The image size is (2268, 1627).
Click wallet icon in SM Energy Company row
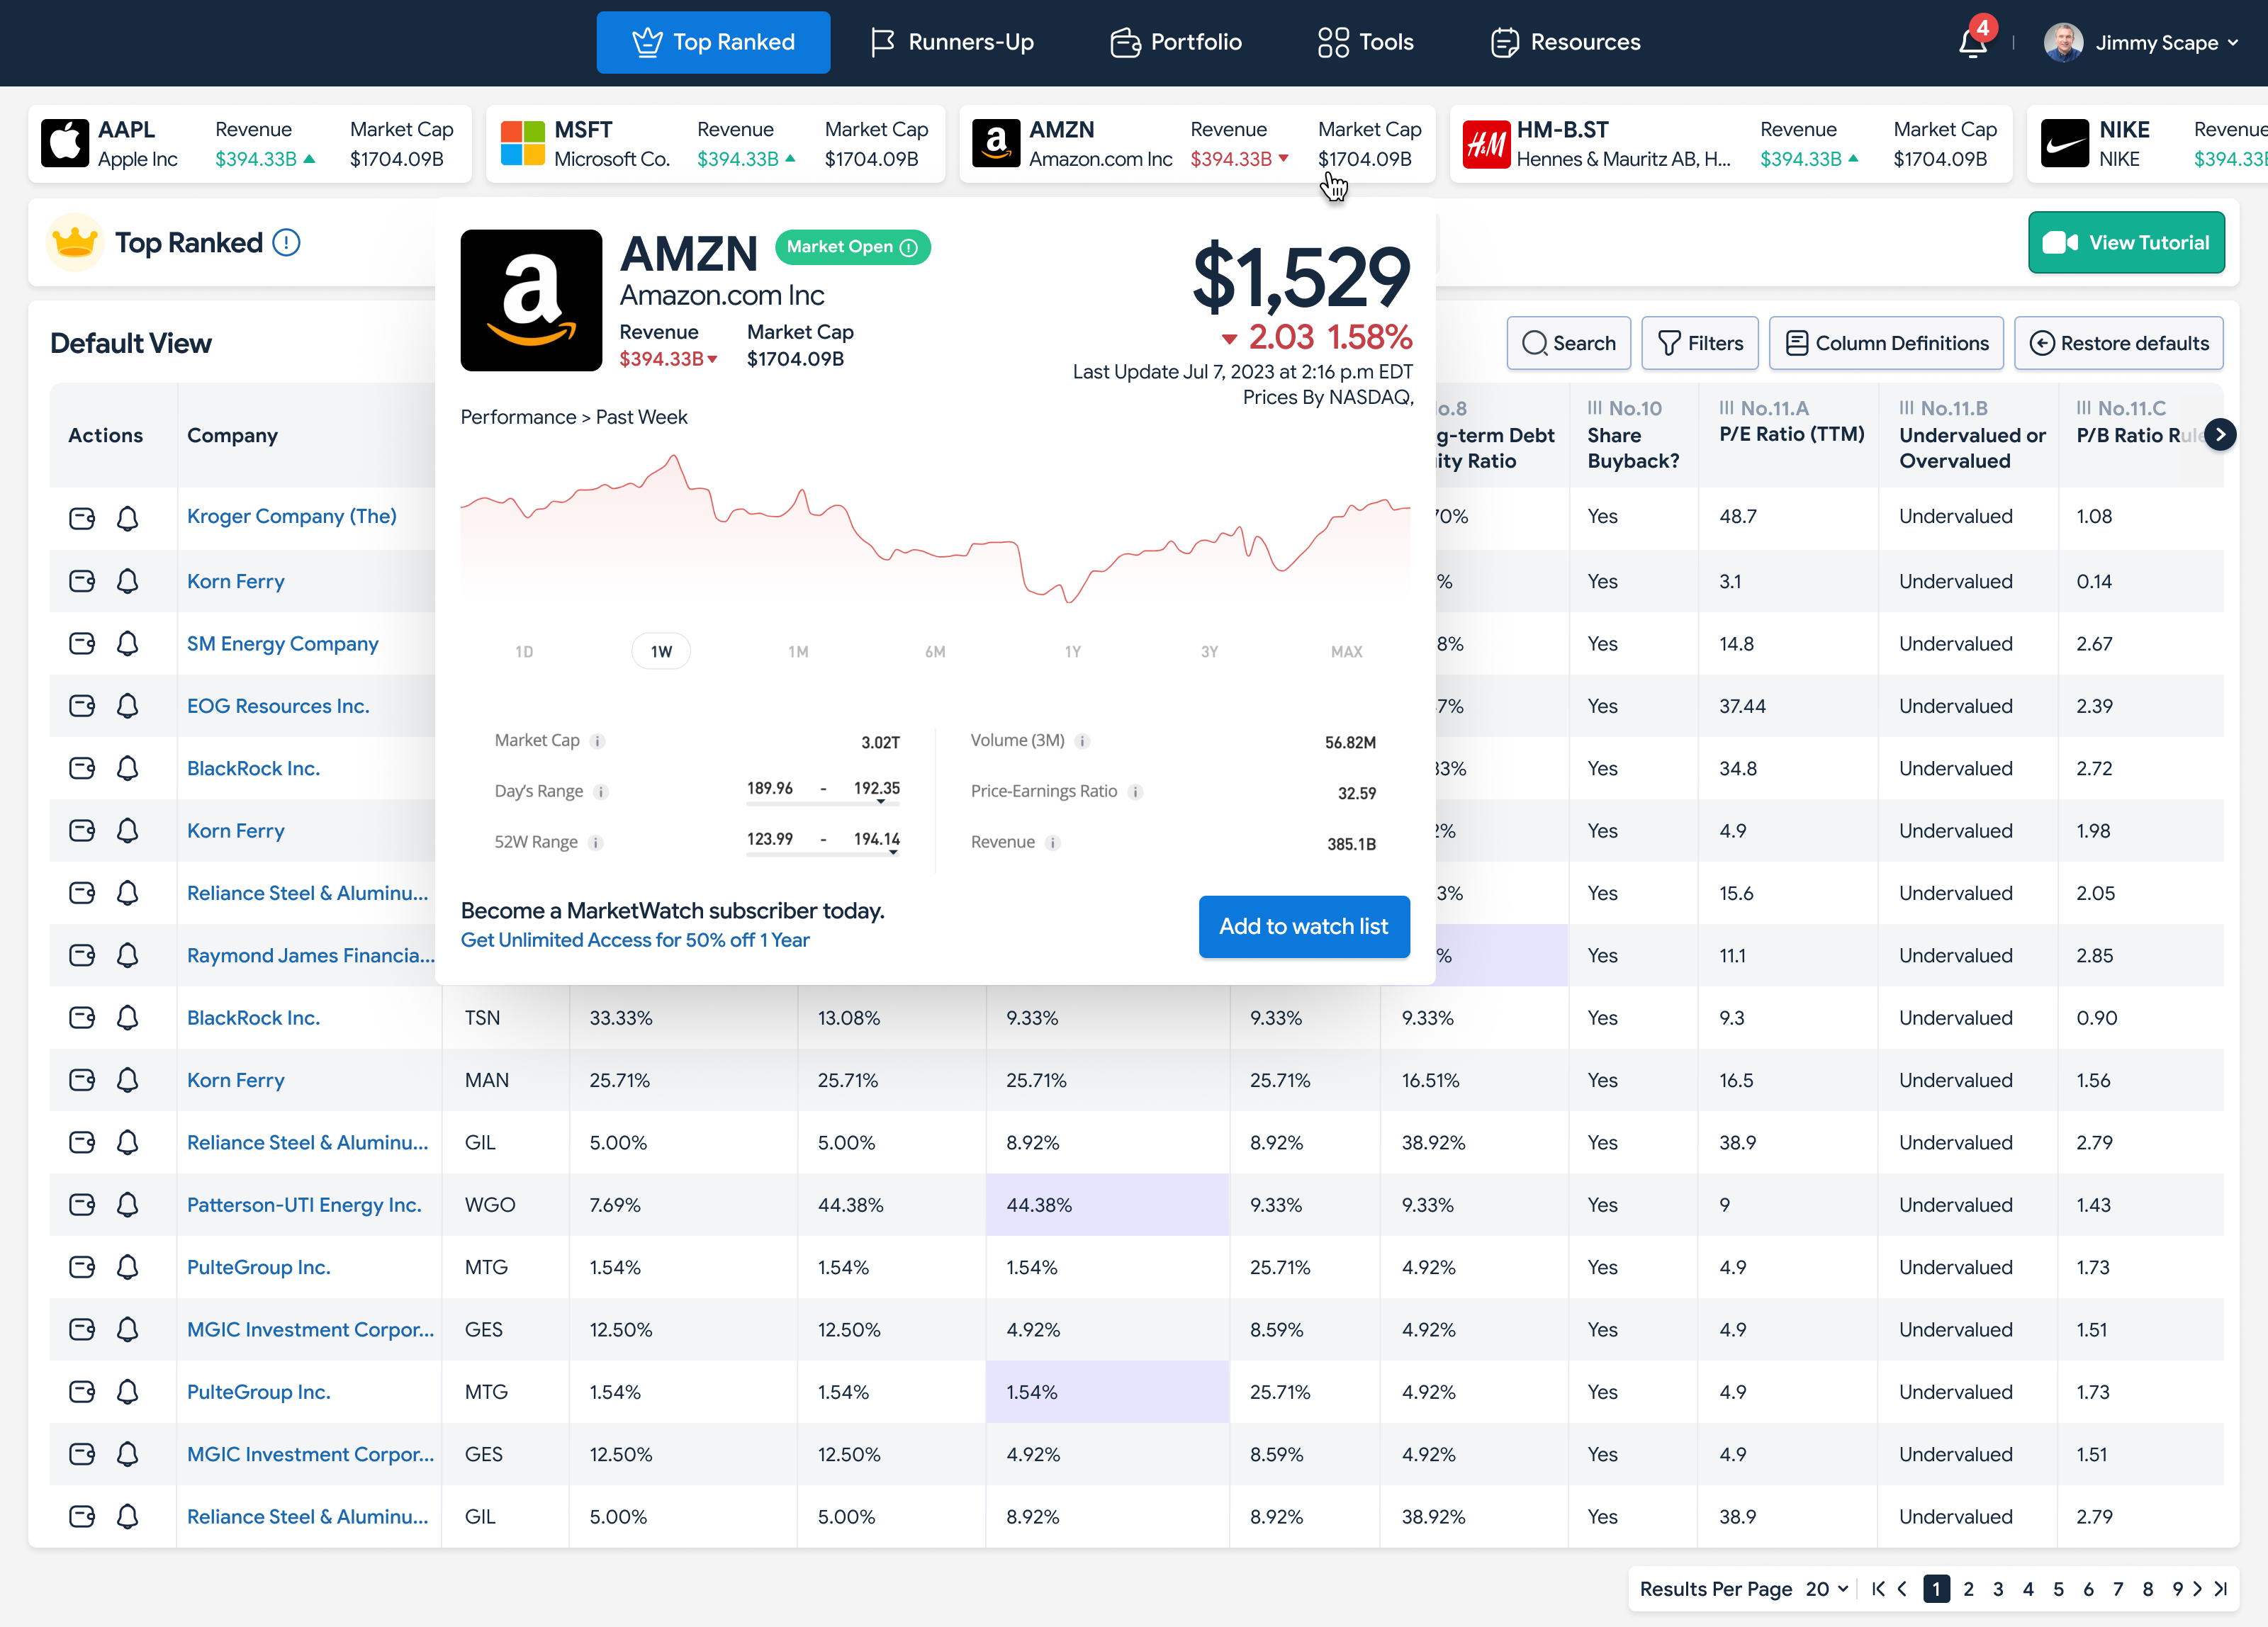click(82, 643)
